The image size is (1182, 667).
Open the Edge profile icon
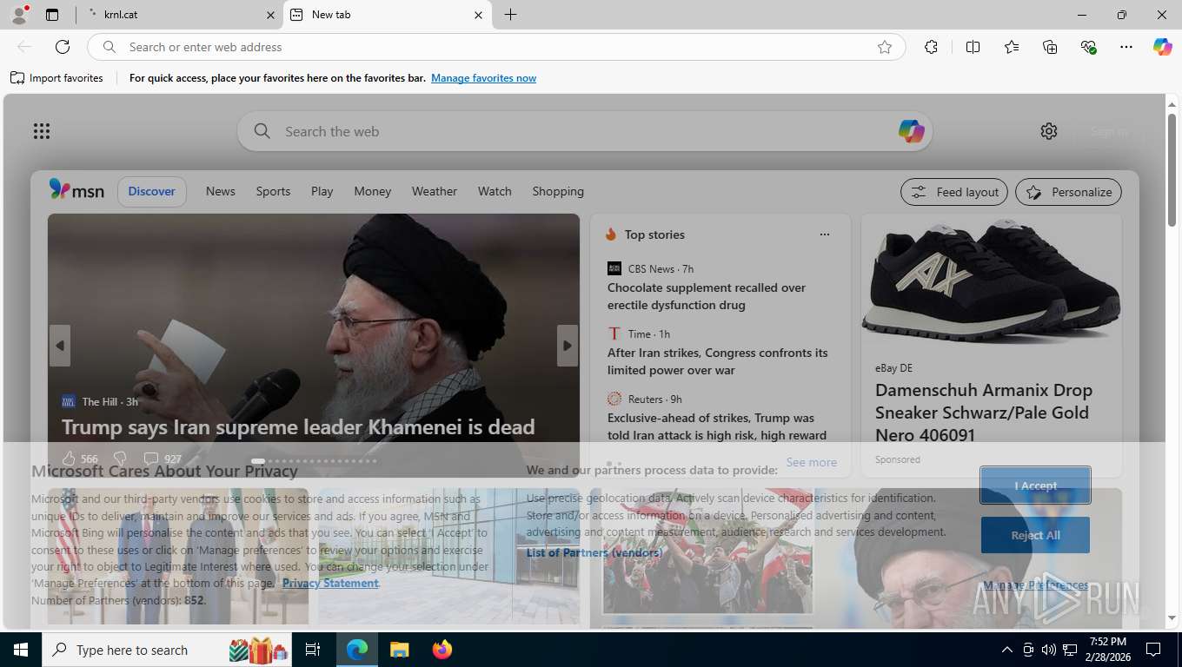[x=19, y=15]
